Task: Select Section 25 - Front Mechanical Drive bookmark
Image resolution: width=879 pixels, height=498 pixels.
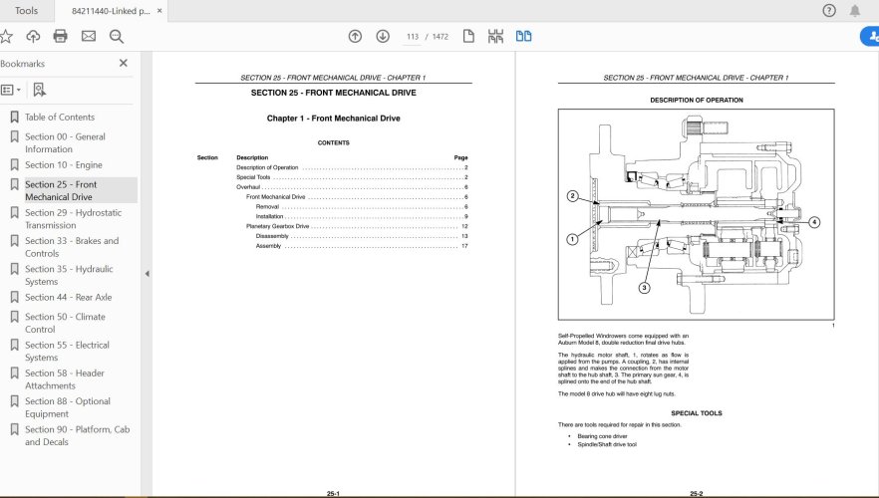Action: click(x=61, y=190)
